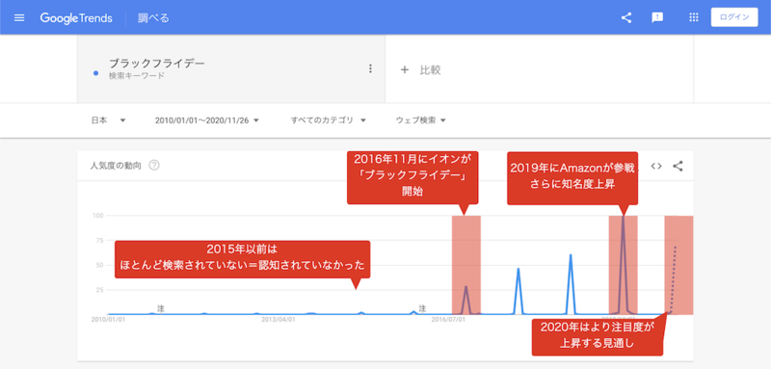Open the 調べる (Explore) page link
The height and width of the screenshot is (369, 771).
coord(153,18)
